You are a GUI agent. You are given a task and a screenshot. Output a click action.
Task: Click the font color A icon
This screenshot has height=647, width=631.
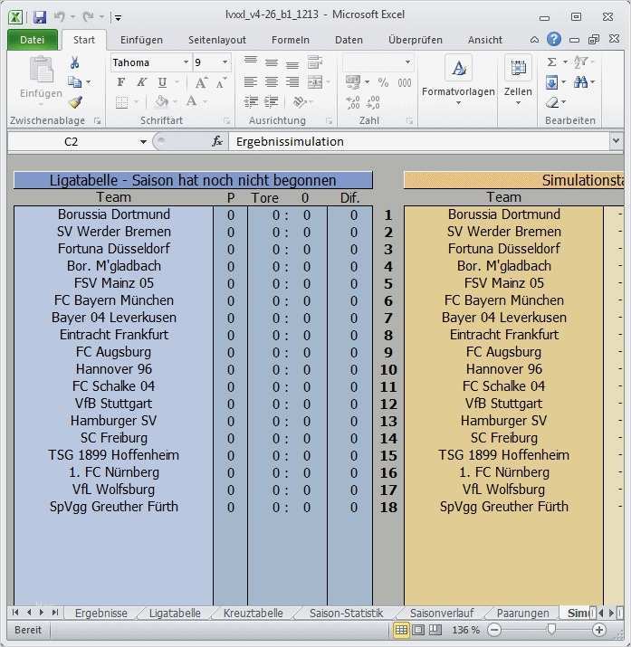[x=192, y=101]
